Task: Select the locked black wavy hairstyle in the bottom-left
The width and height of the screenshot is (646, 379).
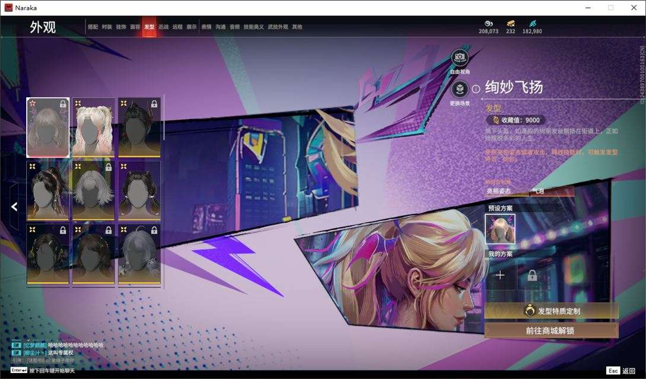Action: [48, 254]
